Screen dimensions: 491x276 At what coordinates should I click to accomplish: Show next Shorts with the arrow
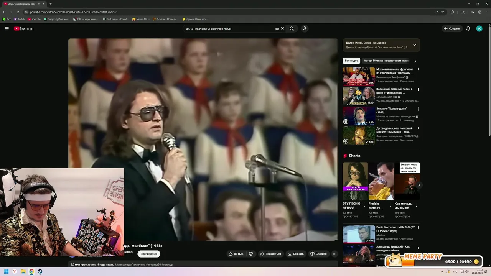pyautogui.click(x=419, y=185)
